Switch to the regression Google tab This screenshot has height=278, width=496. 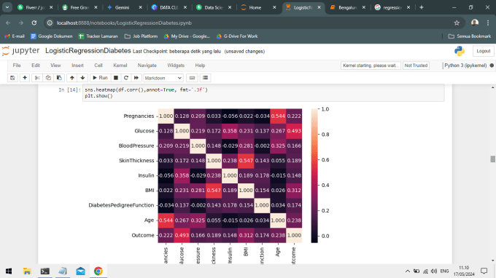392,7
